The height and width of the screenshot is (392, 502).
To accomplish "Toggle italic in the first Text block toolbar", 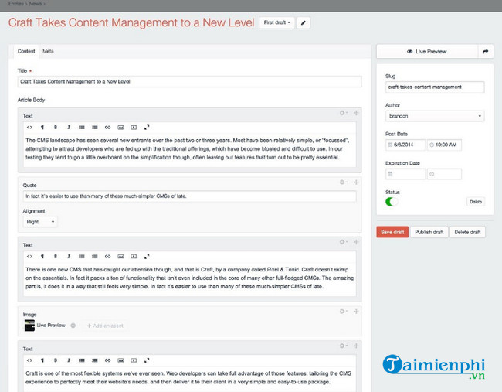I will 68,127.
